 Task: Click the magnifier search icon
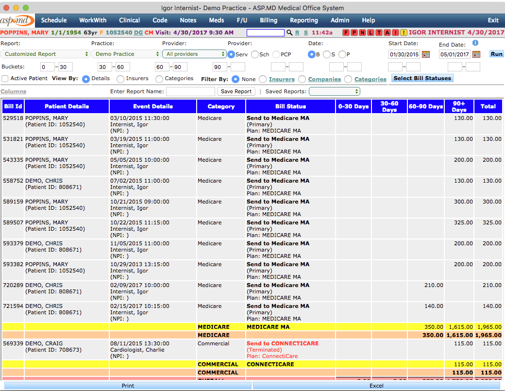(x=289, y=33)
